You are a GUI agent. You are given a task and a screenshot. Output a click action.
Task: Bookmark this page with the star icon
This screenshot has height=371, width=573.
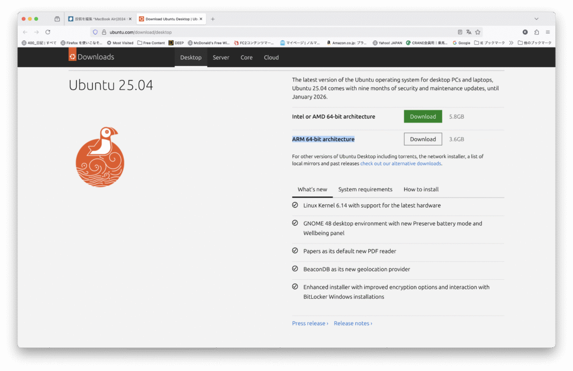click(x=478, y=32)
